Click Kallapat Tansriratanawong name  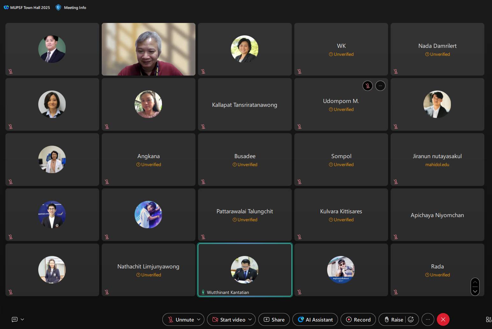pos(245,105)
